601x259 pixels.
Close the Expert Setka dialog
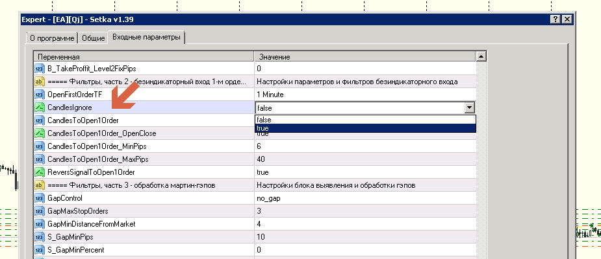click(x=567, y=19)
